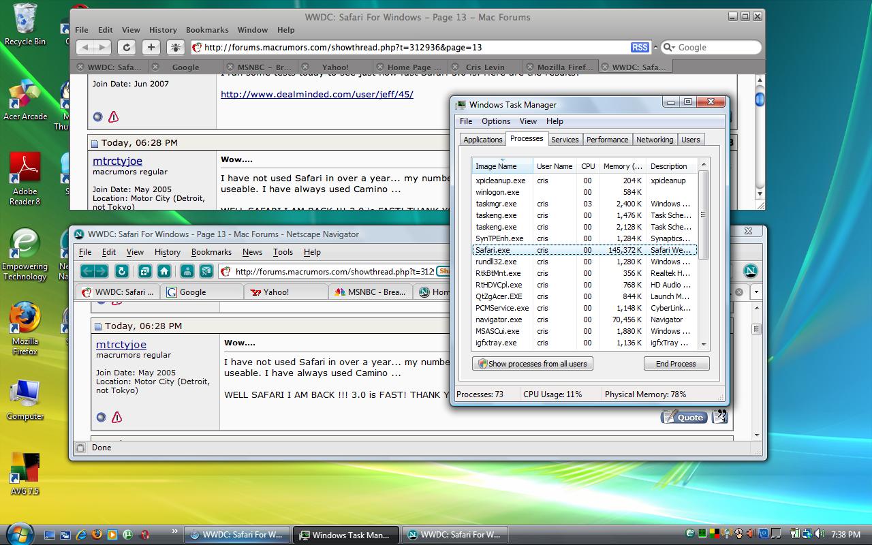Select the Adobe Reader 8 desktop icon

25,178
